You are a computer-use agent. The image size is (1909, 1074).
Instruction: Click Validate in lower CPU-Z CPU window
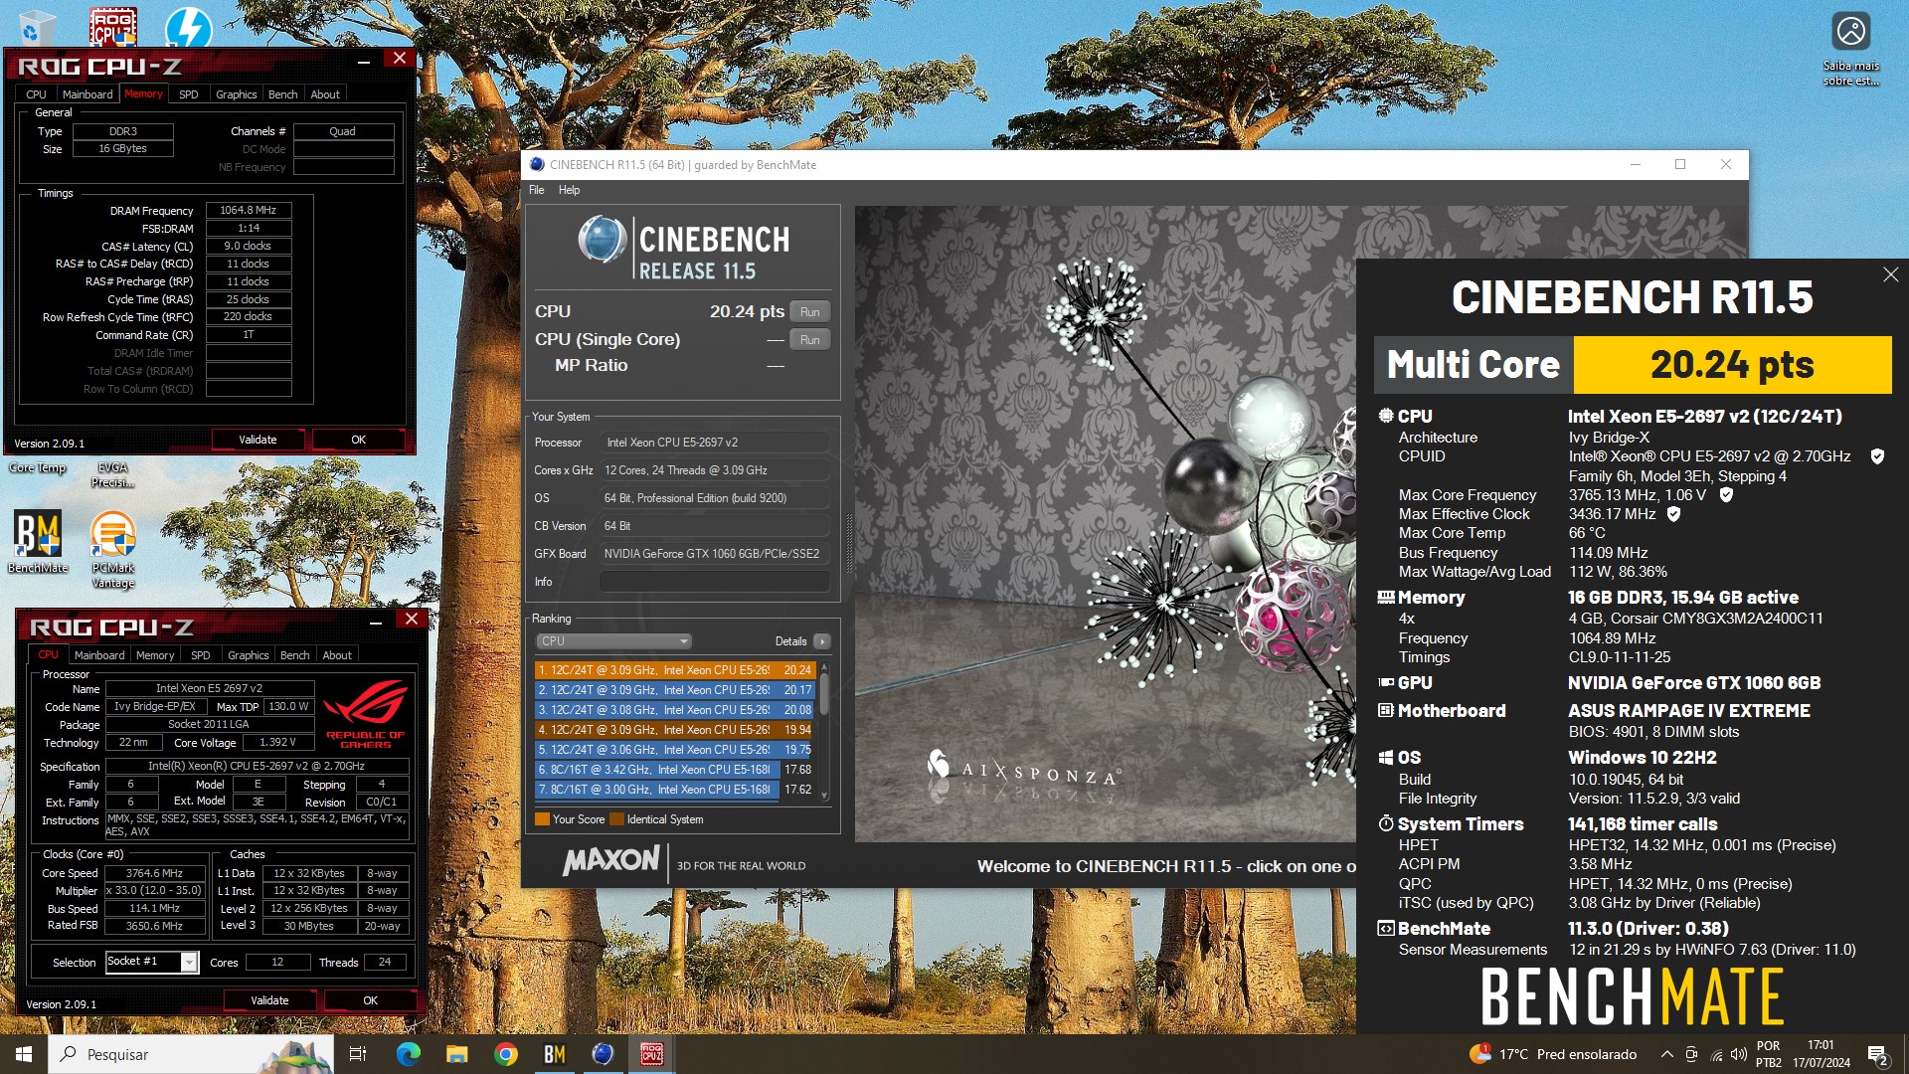[269, 1000]
